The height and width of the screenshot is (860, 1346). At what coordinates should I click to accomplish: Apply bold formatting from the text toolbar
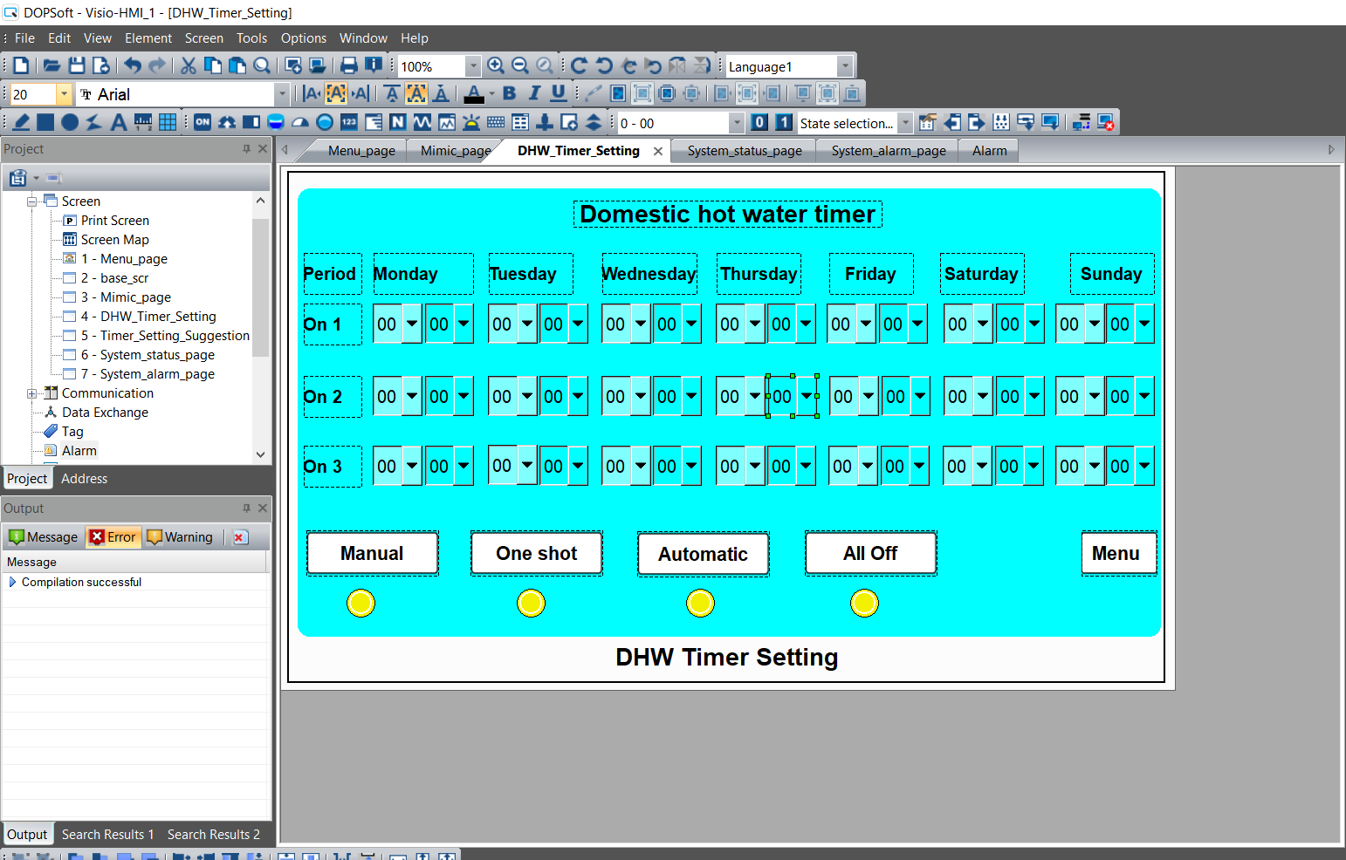[509, 93]
